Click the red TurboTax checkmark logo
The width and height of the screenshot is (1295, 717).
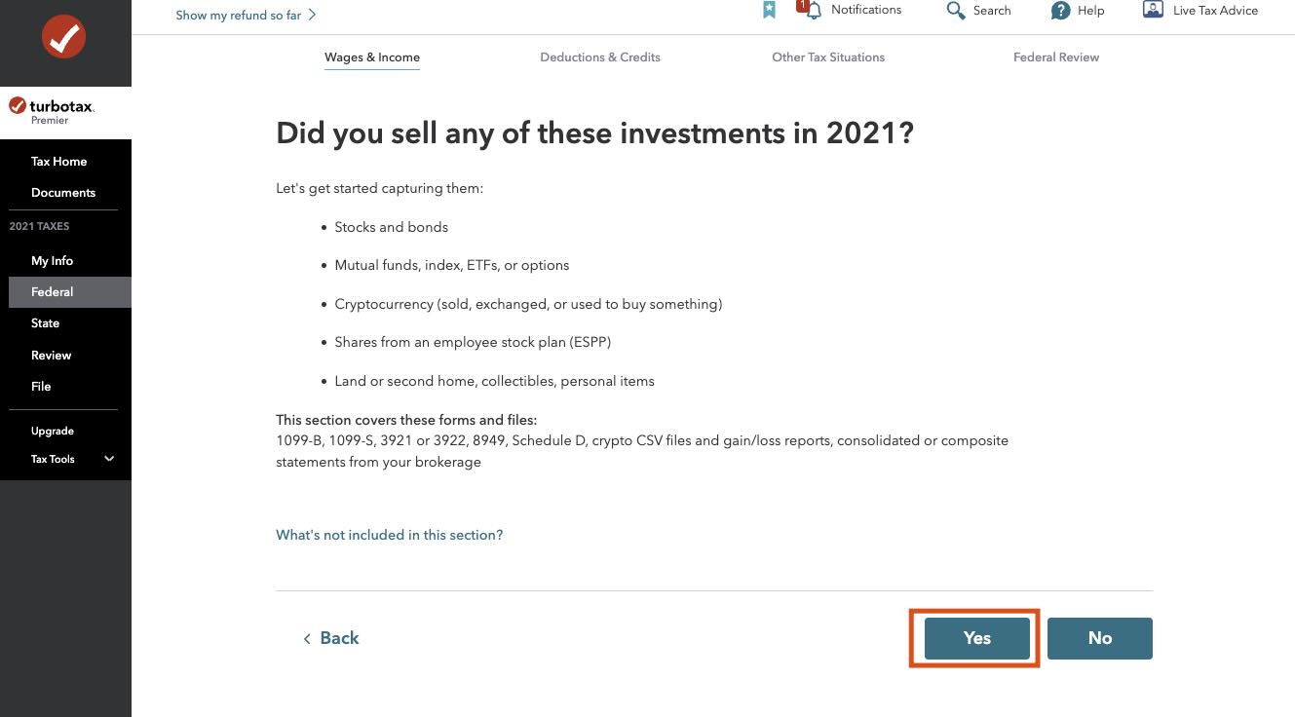point(64,37)
